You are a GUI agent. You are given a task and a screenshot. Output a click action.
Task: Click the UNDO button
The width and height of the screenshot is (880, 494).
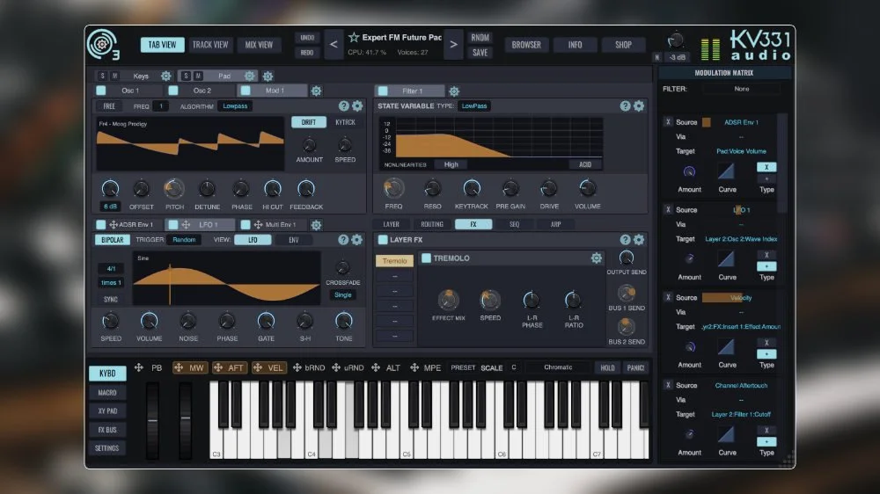coord(307,38)
